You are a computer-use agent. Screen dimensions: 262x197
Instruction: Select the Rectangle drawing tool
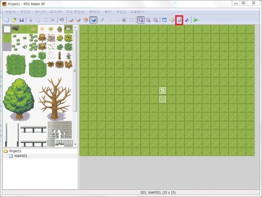click(110, 20)
